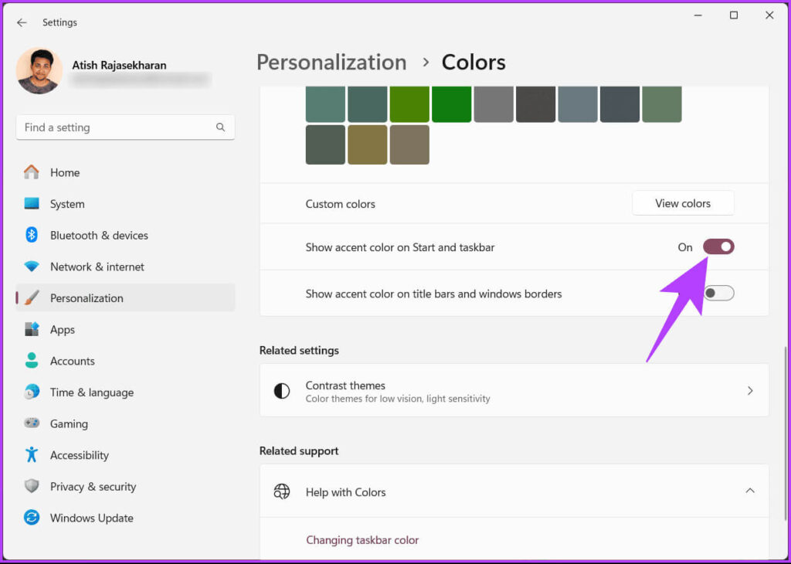Click the View colors button
791x564 pixels.
683,203
